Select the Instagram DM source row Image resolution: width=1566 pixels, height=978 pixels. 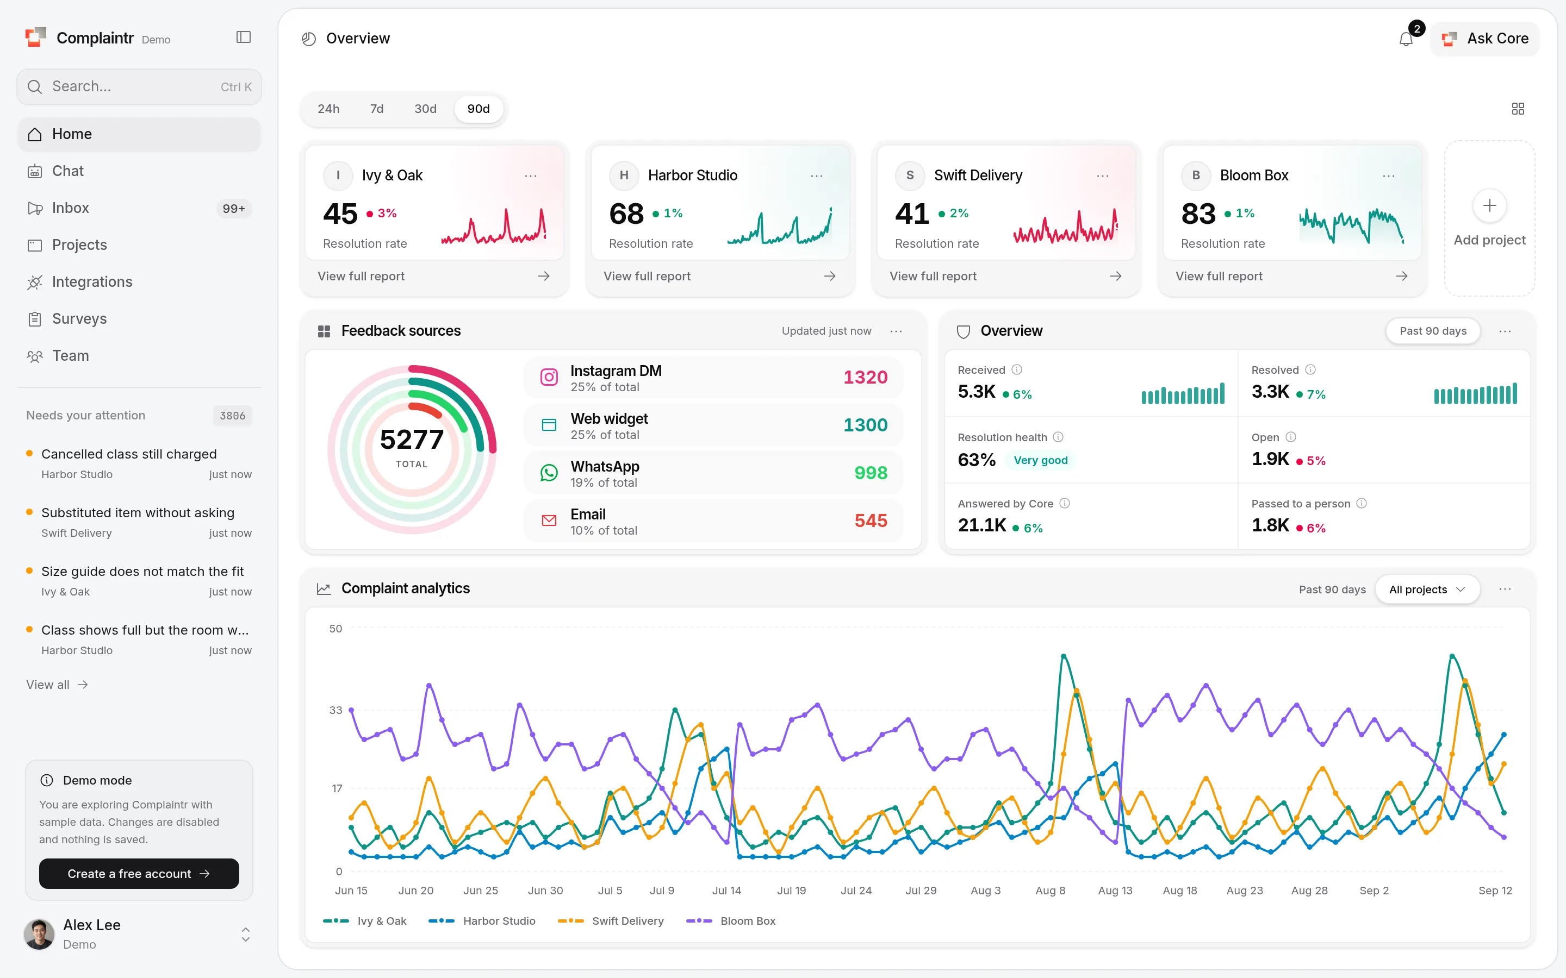[x=713, y=378]
